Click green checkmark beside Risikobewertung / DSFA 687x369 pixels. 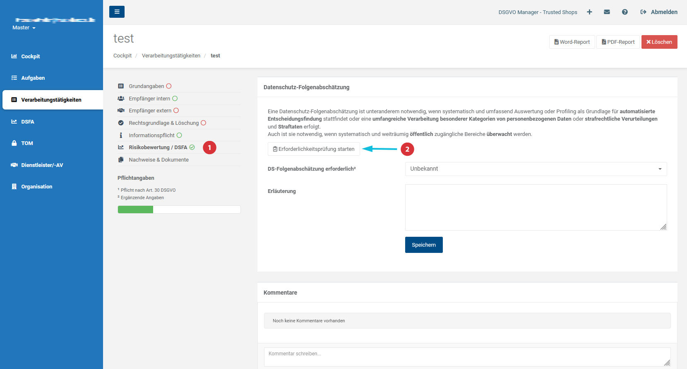[x=192, y=148]
